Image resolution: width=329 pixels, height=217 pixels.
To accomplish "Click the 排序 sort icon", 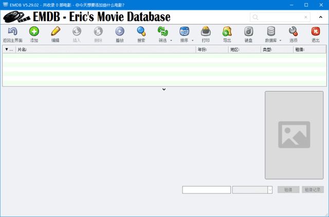I will tap(185, 31).
